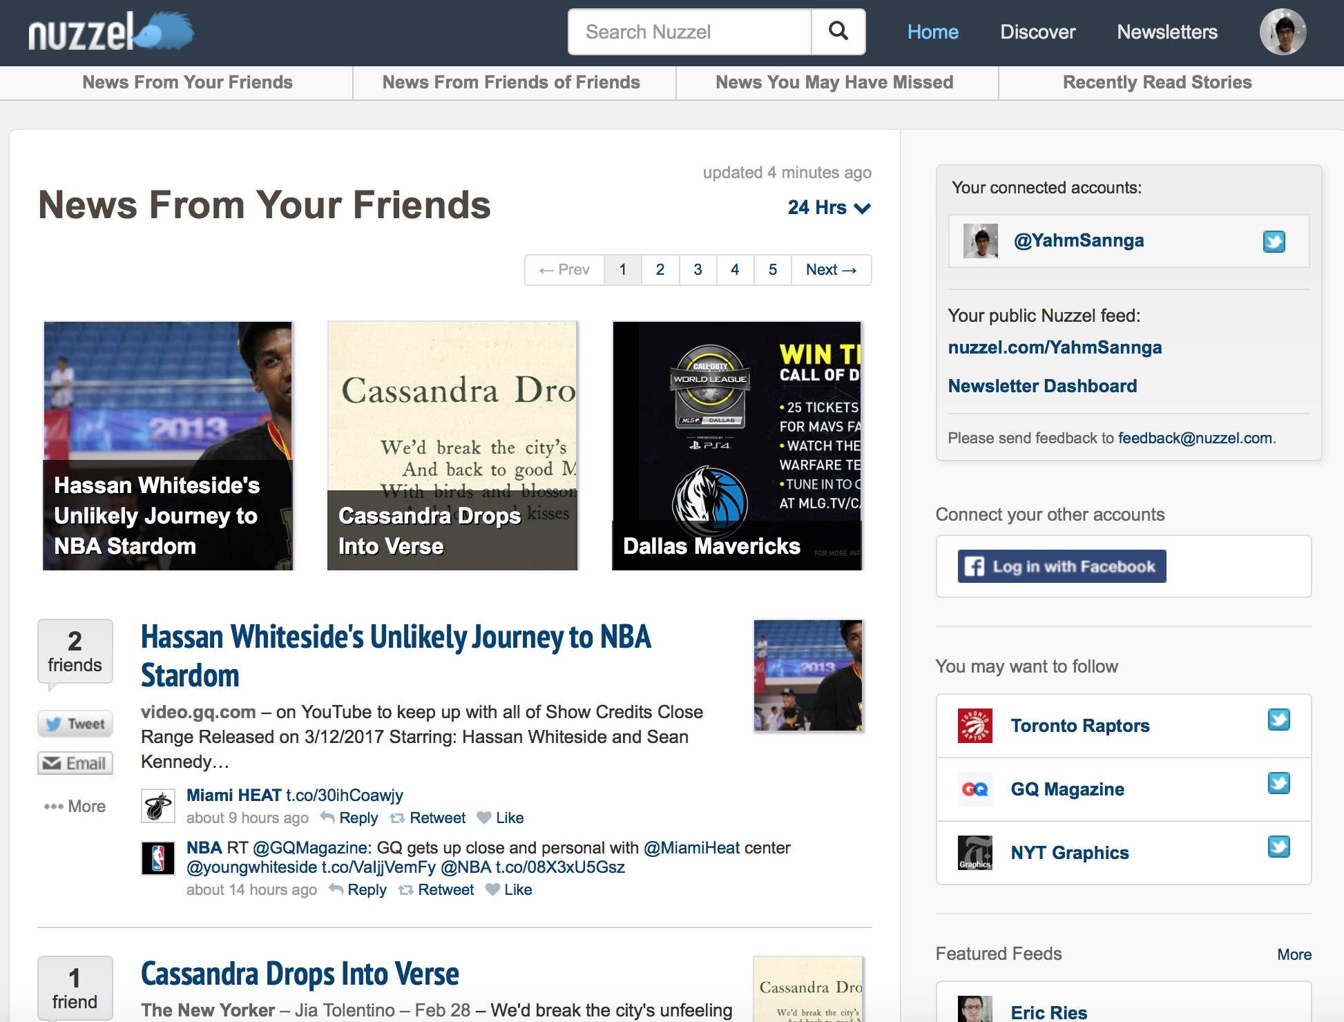Click the NYT Graphics logo
Screen dimensions: 1344x1022
[975, 853]
